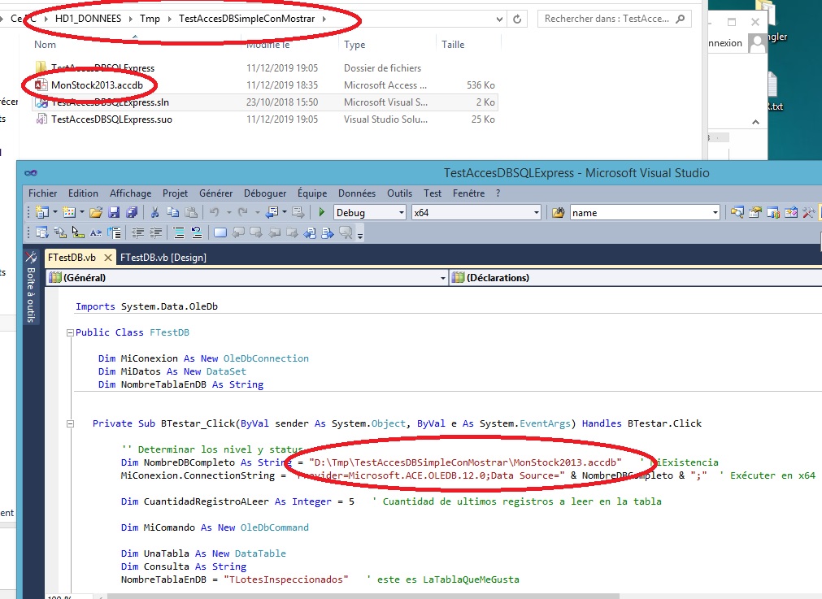Screen dimensions: 822x599
Task: Open the Explorer address bar history dropdown
Action: click(499, 19)
